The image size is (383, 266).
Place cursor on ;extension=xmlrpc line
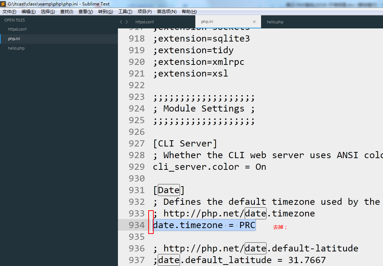click(199, 62)
